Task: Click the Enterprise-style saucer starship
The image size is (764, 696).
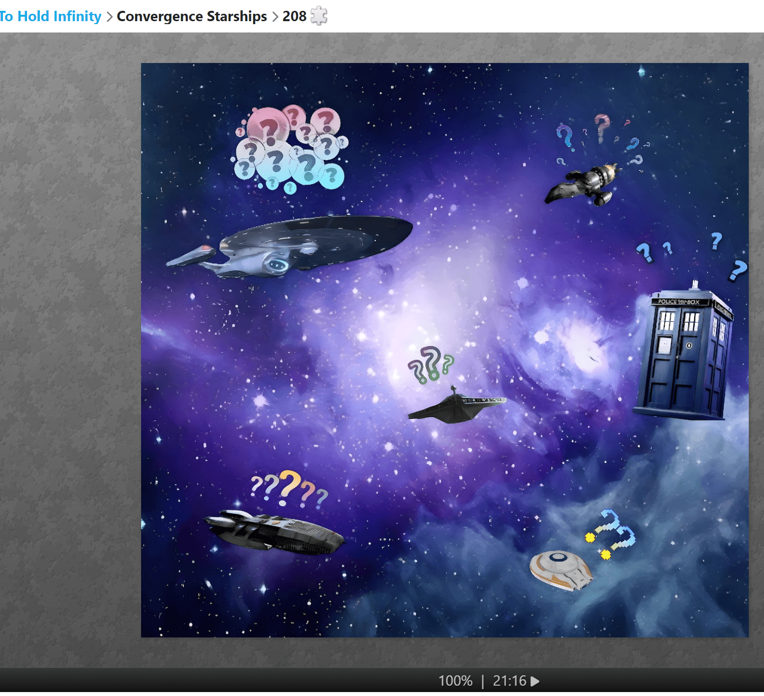Action: coord(290,246)
